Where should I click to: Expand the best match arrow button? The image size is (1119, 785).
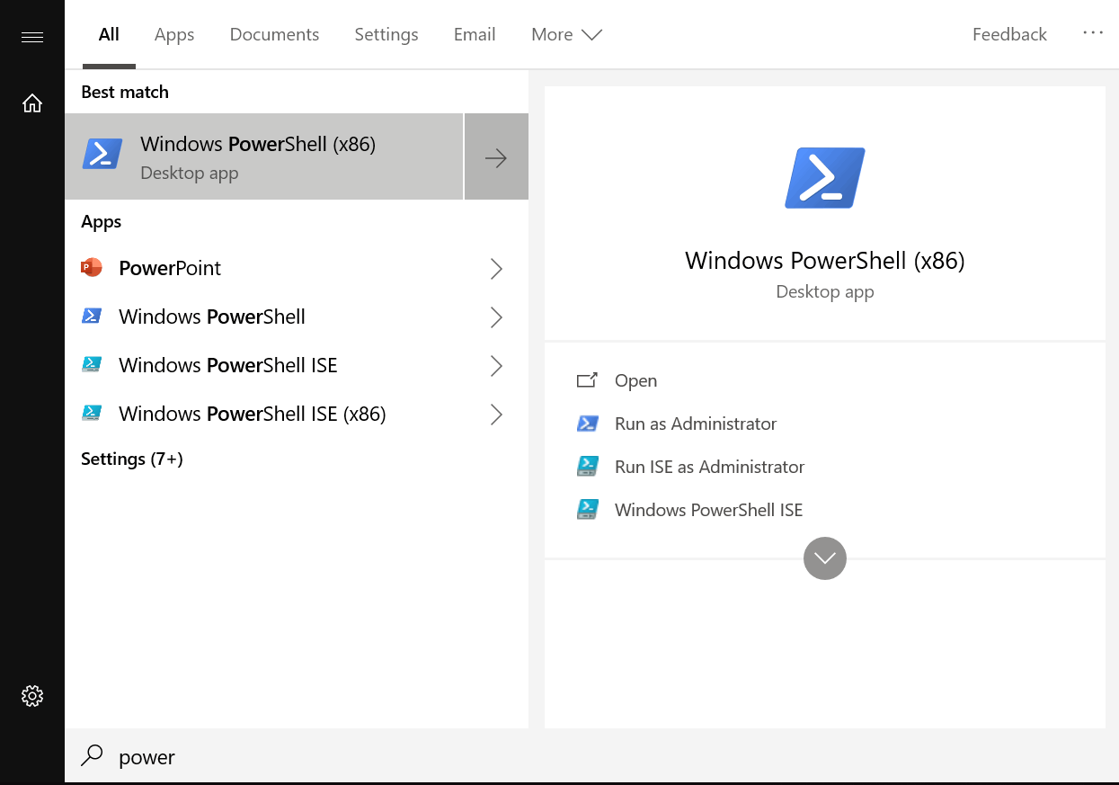click(496, 158)
